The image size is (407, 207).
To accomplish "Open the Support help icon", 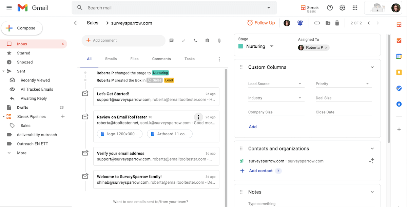I will coord(330,8).
